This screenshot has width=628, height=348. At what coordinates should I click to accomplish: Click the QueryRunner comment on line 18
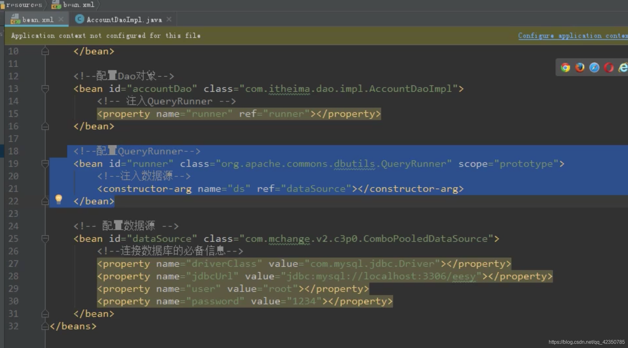click(137, 151)
